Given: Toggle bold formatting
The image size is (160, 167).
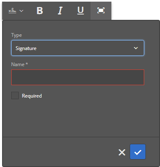Looking at the screenshot, I should coord(40,11).
